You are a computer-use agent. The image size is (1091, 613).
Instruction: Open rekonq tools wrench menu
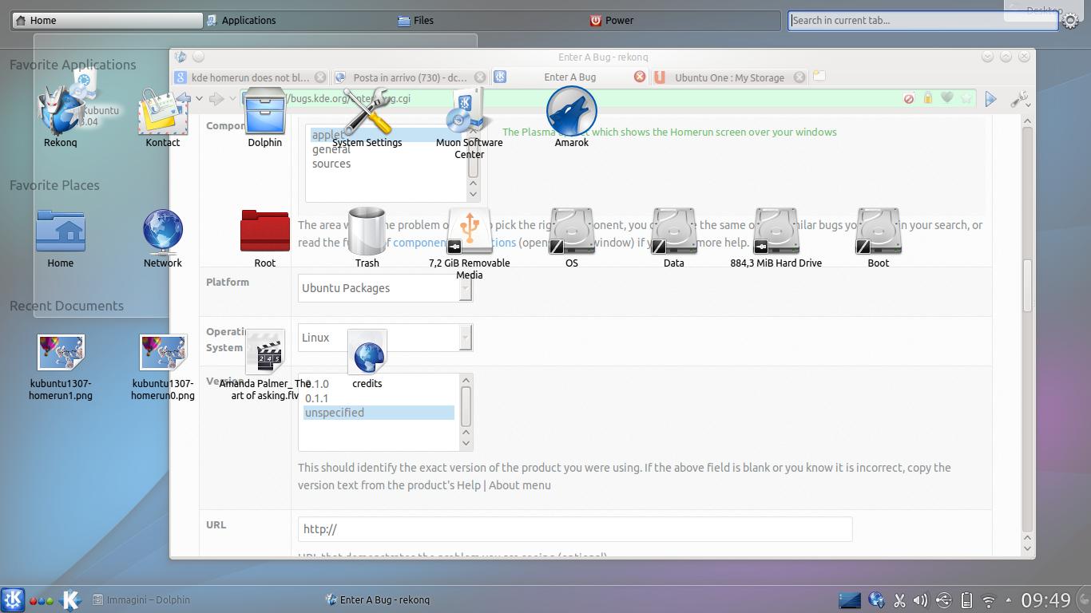tap(1019, 99)
